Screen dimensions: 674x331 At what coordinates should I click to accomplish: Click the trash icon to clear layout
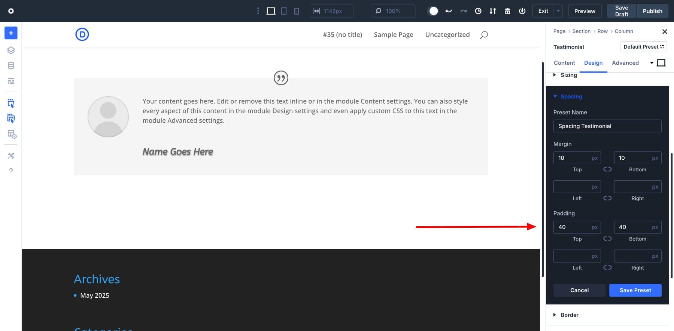click(x=507, y=11)
